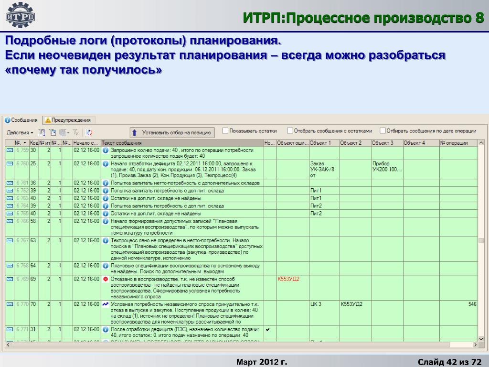Click the horizontal scrollbar right arrow
Screen dimensions: 489x367
(x=475, y=345)
